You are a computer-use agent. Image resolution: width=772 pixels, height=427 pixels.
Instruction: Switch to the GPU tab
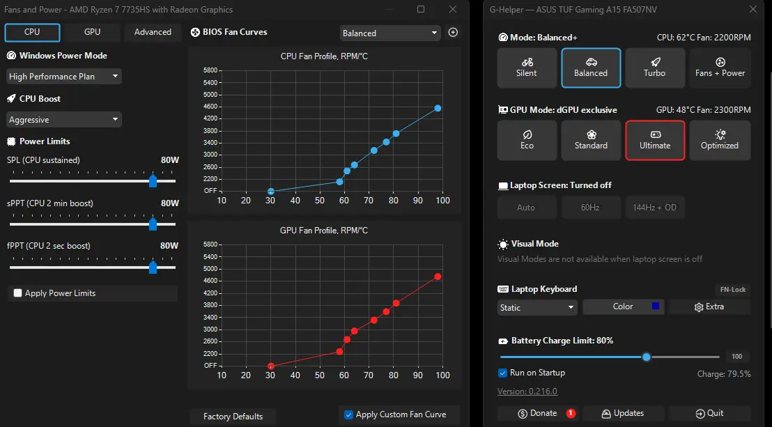[92, 32]
